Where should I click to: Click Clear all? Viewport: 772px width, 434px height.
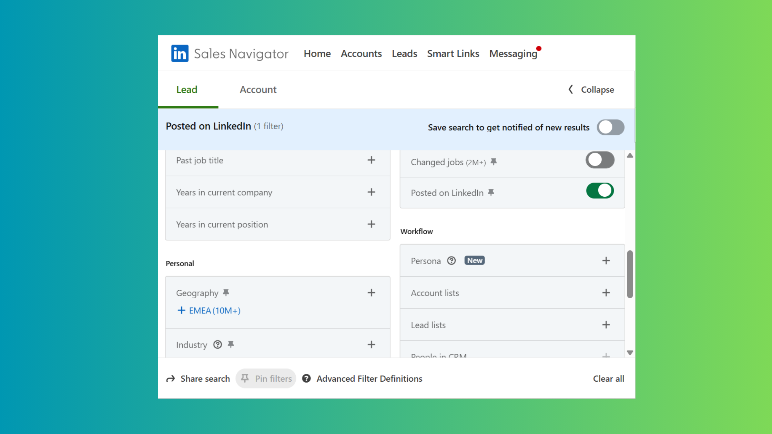click(x=608, y=379)
